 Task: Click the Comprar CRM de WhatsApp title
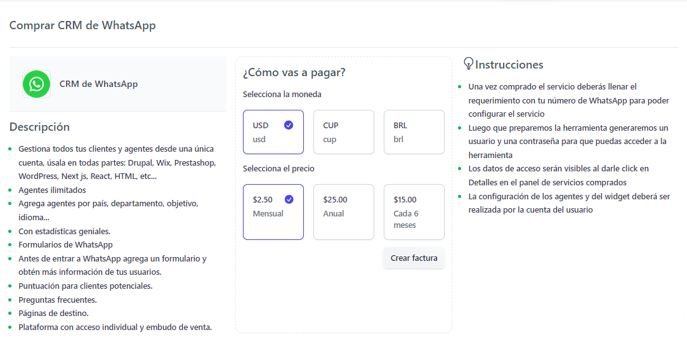(82, 25)
